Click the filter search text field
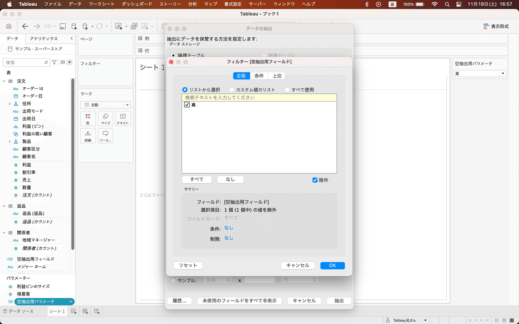The height and width of the screenshot is (324, 519). click(x=259, y=98)
